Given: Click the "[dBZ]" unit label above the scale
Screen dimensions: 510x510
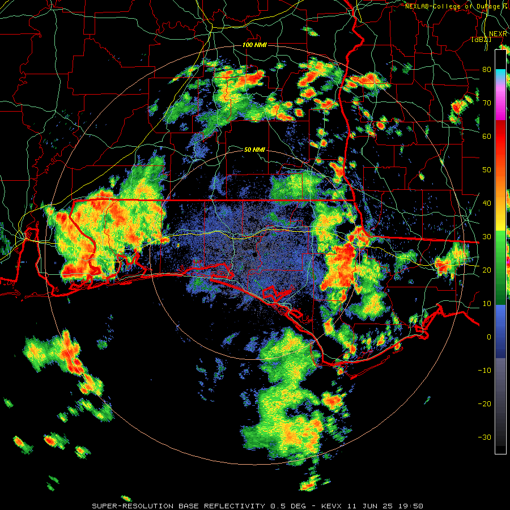Looking at the screenshot, I should click(481, 39).
